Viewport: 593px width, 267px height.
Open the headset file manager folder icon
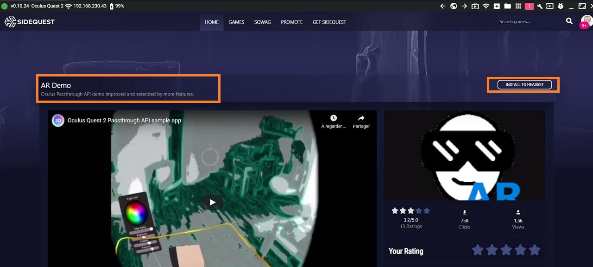tap(507, 6)
